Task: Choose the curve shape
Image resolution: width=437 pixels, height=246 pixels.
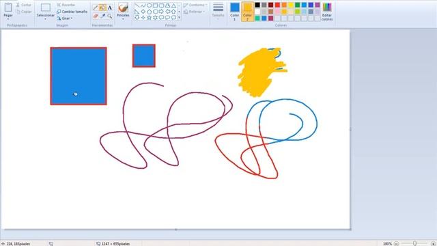Action: [143, 5]
